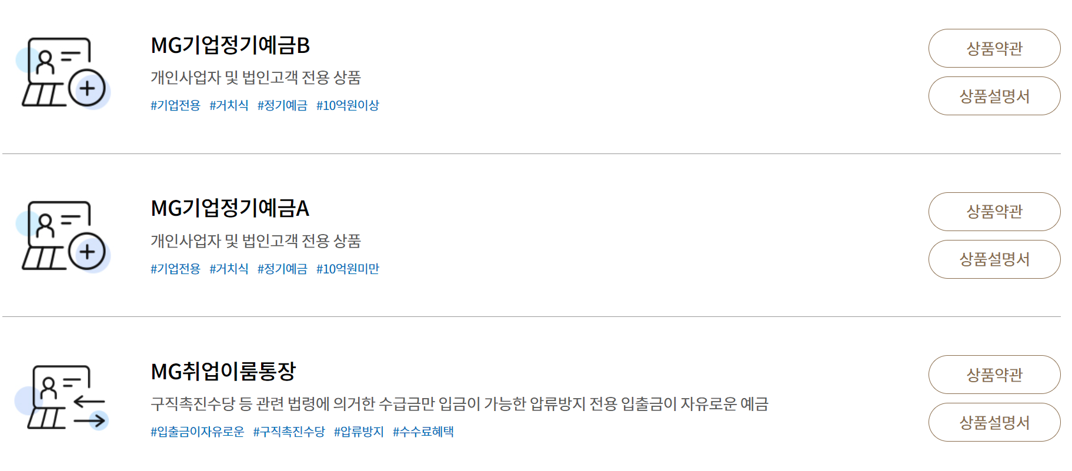Open 상품설명서 for MG취업이룸통장
Viewport: 1072px width, 471px height.
tap(994, 422)
